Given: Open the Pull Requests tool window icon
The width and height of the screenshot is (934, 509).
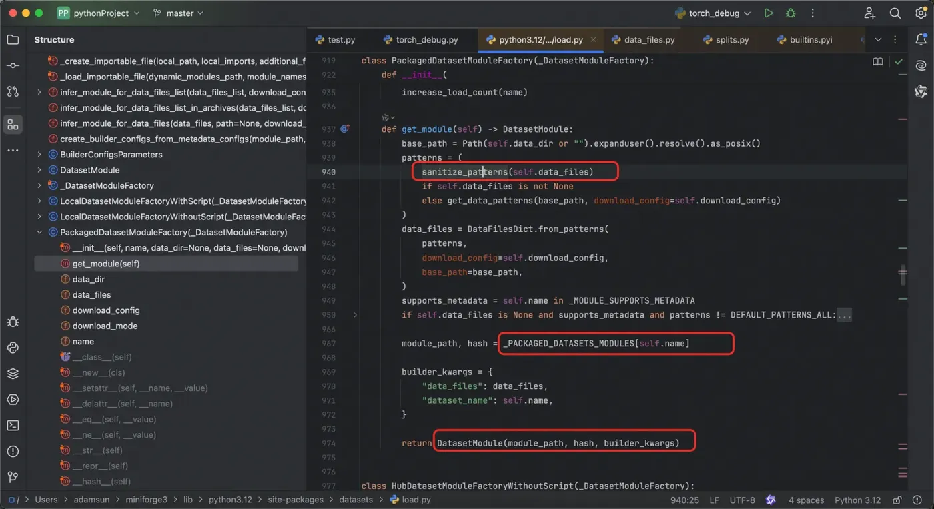Looking at the screenshot, I should 13,91.
